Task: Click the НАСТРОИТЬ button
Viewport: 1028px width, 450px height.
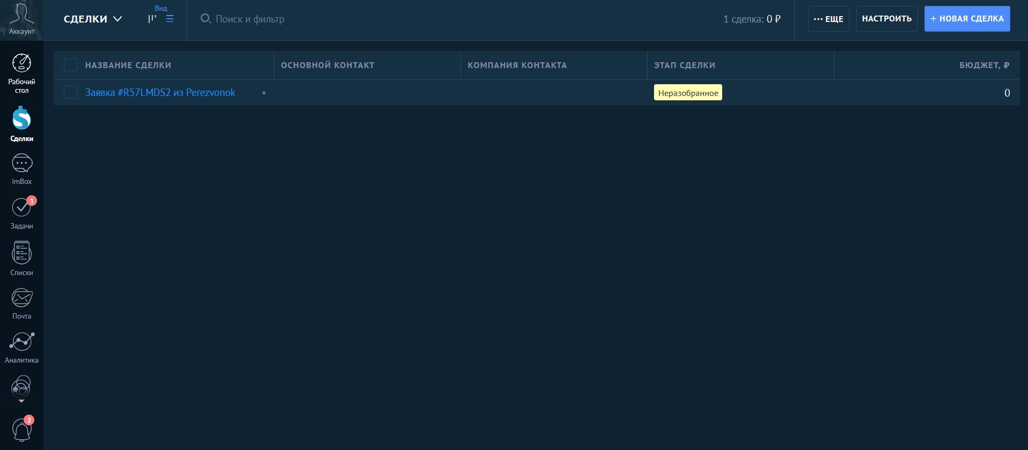Action: [886, 19]
